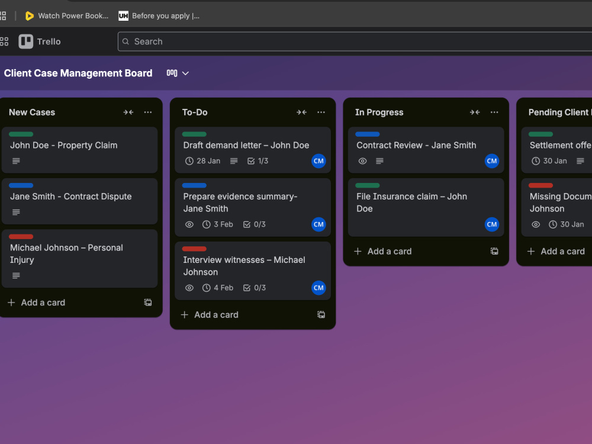Click 3 Feb due date badge
Image resolution: width=592 pixels, height=444 pixels.
point(217,224)
